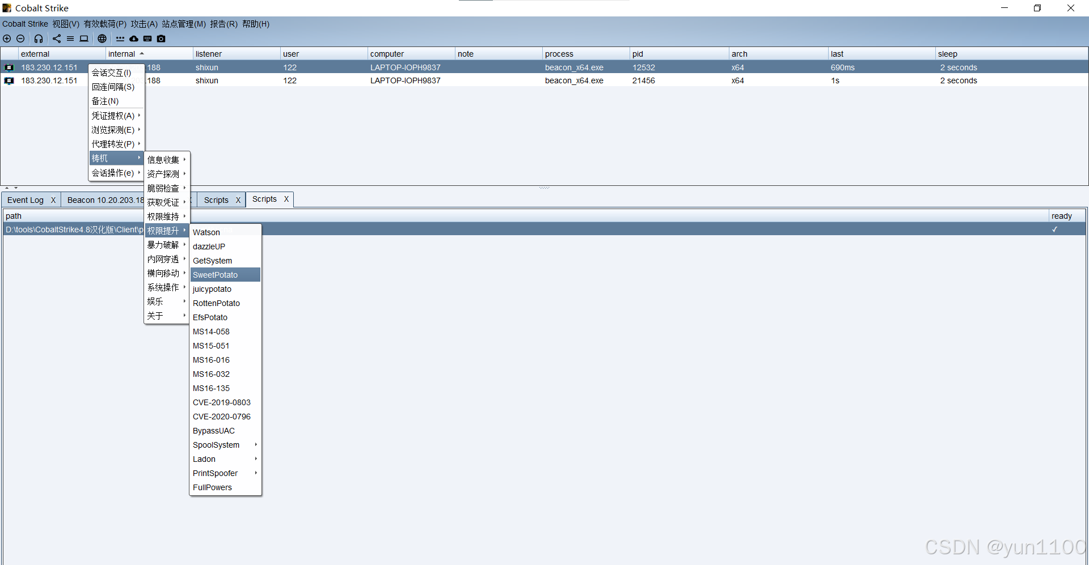Sort sessions by the internal column
Screen dimensions: 1089x565
coord(149,54)
